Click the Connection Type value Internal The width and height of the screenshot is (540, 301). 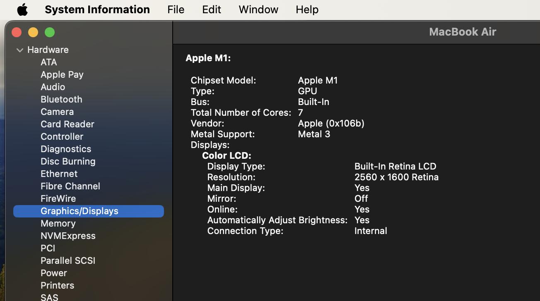371,231
